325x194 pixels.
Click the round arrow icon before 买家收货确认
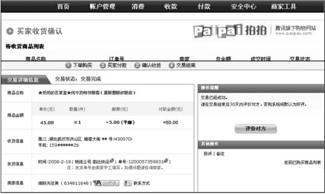coord(10,31)
